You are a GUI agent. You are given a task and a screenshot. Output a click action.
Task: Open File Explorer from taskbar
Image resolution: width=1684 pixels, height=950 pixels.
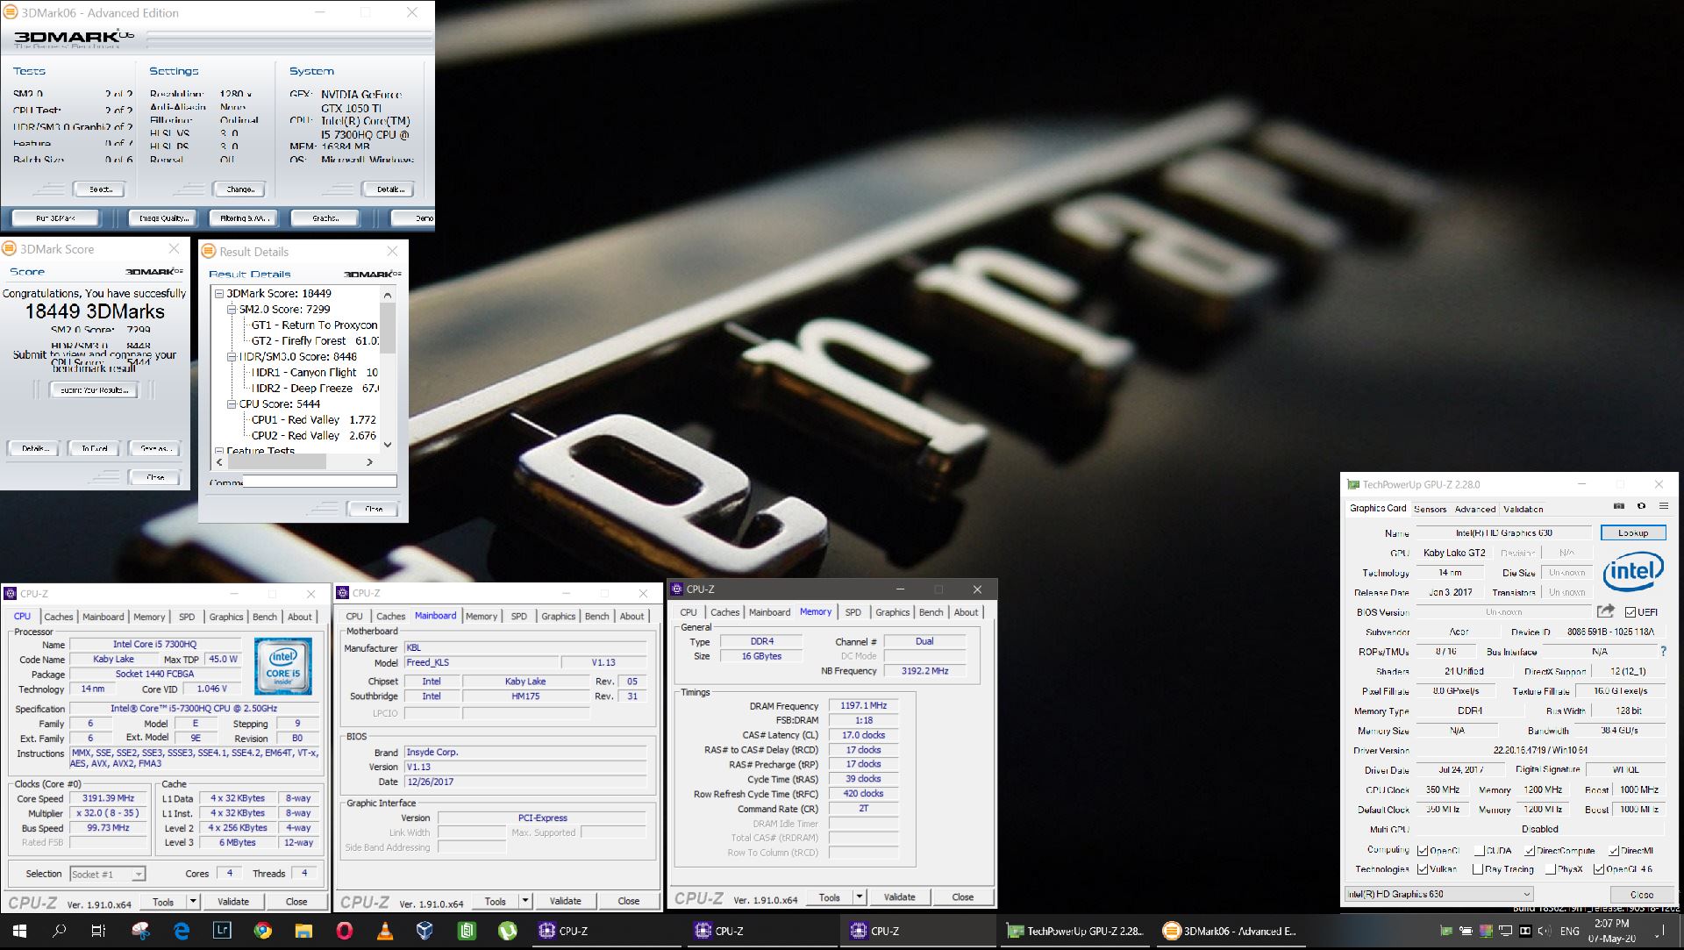coord(303,931)
